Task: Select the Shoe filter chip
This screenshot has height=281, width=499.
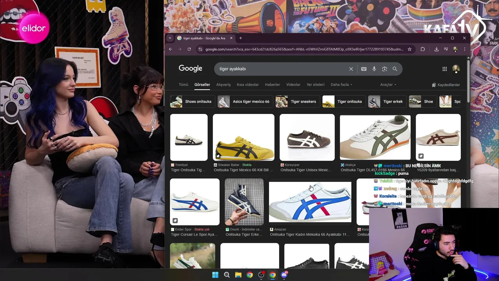Action: (422, 101)
